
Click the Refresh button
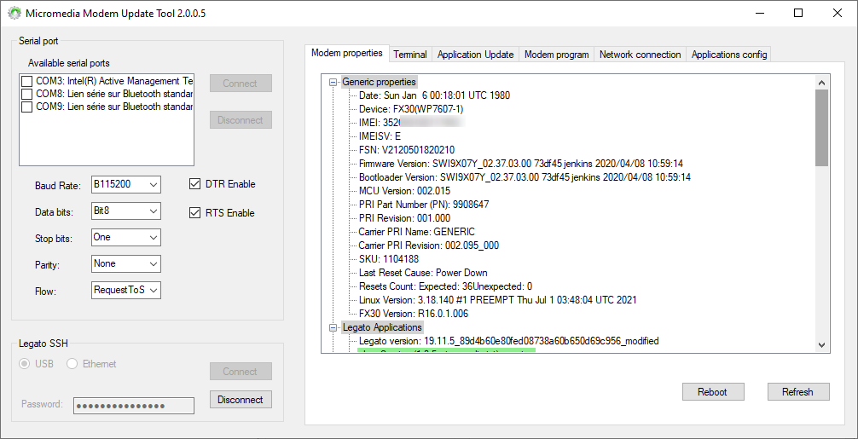[x=798, y=392]
